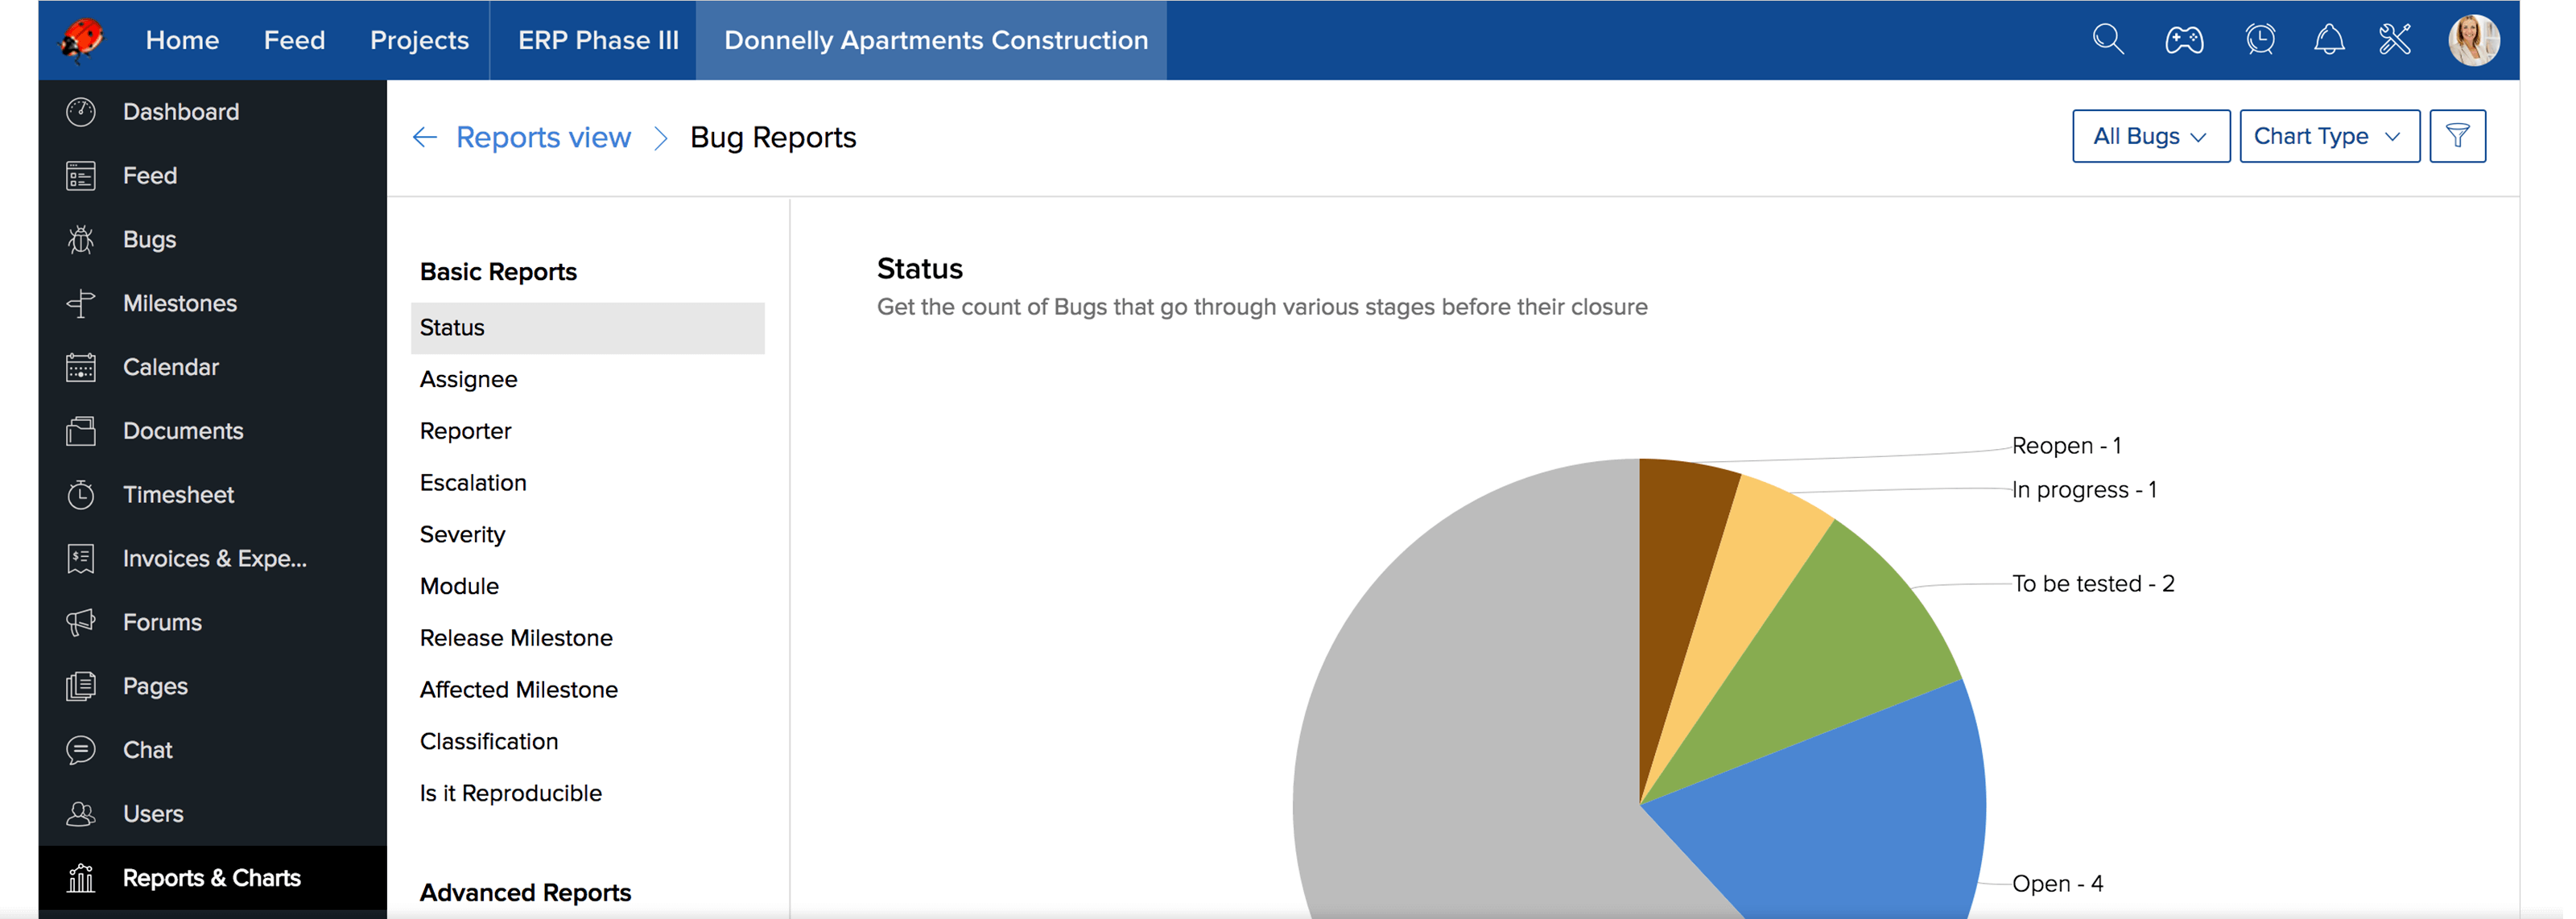This screenshot has width=2576, height=919.
Task: Open Projects in top navigation
Action: (419, 40)
